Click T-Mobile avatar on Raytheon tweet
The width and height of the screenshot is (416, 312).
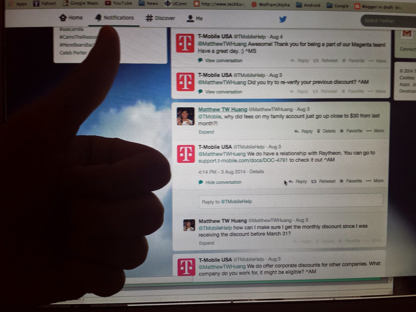tap(186, 154)
